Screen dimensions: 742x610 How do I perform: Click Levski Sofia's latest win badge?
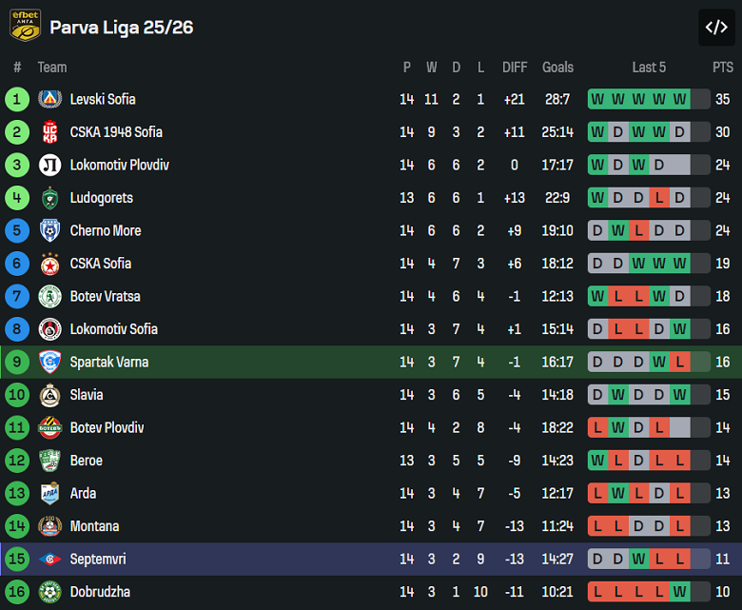[680, 99]
